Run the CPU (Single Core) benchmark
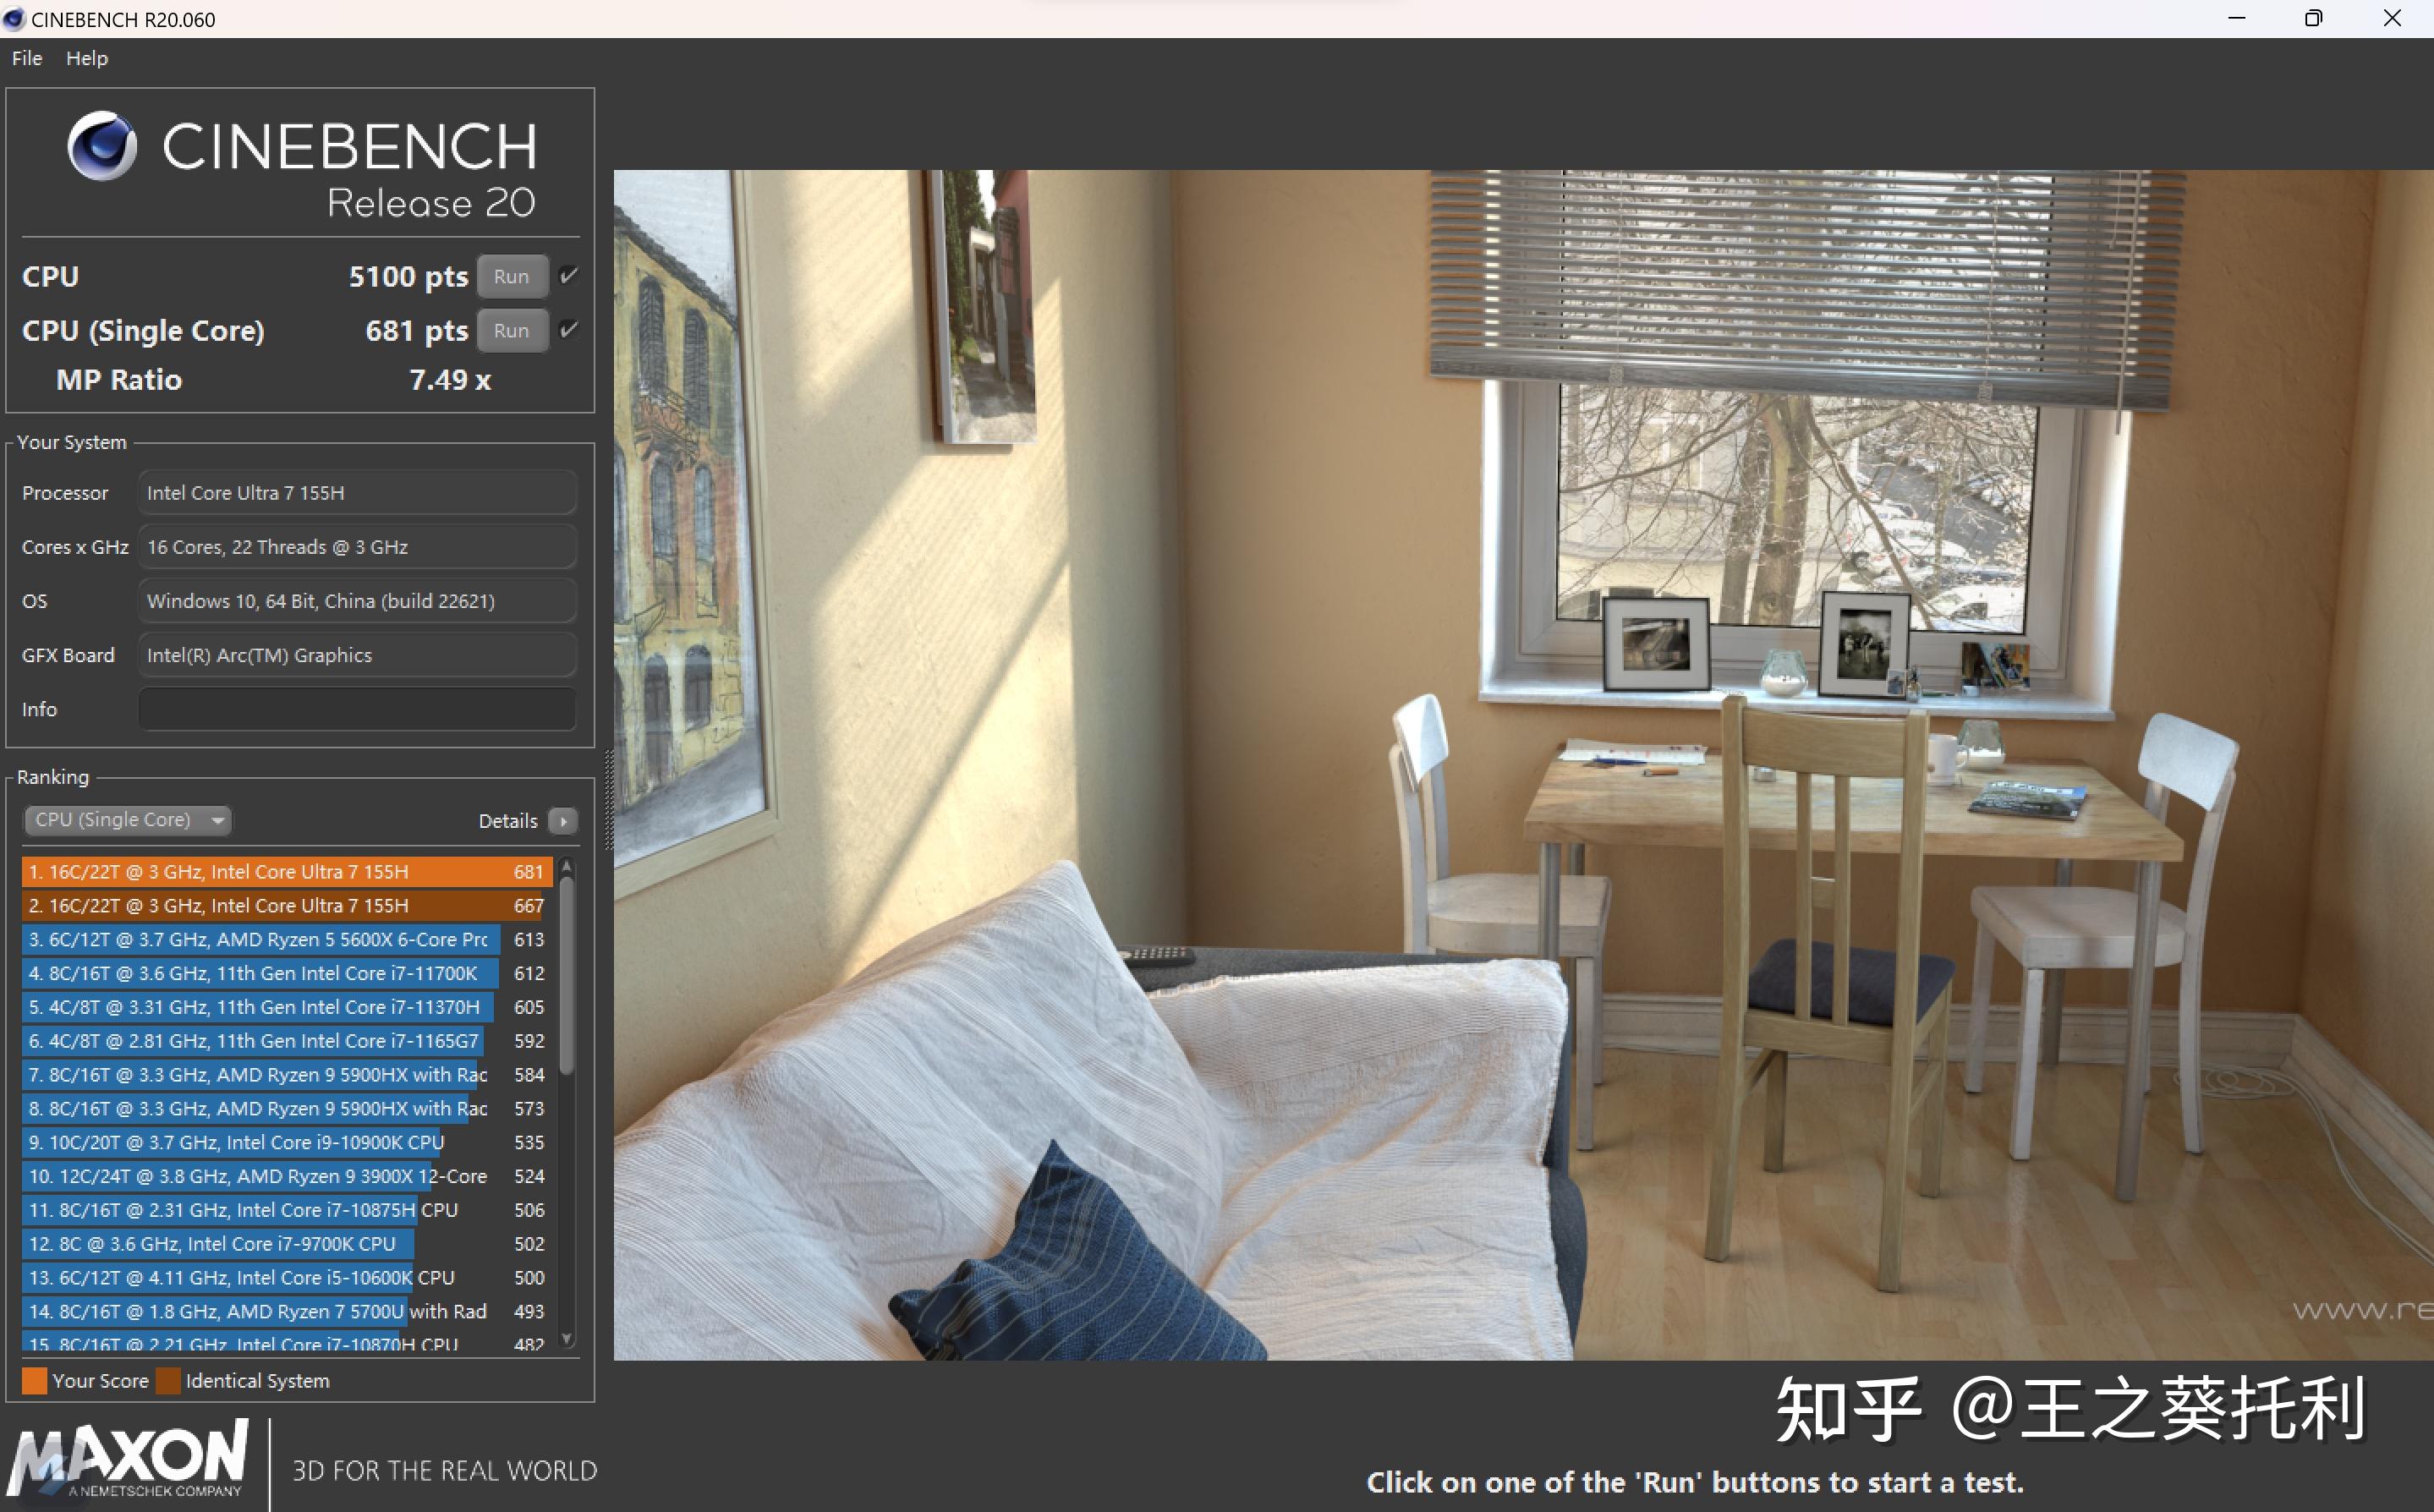Image resolution: width=2434 pixels, height=1512 pixels. pyautogui.click(x=512, y=331)
